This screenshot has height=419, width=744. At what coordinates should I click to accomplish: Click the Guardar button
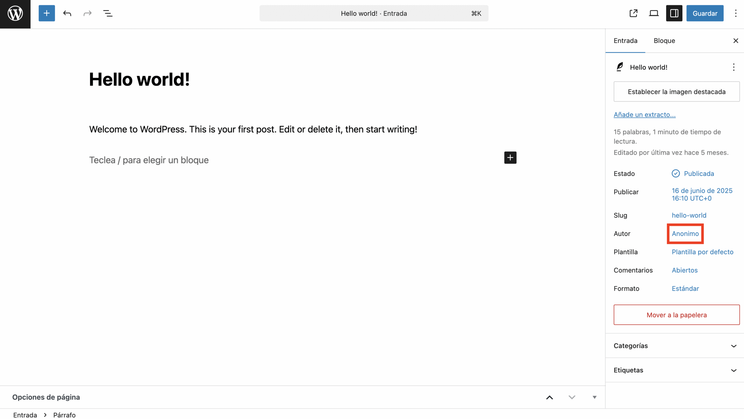point(705,13)
